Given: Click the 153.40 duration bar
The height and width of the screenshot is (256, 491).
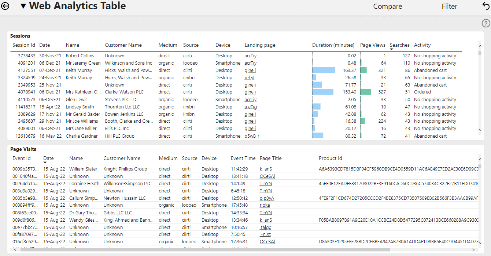Looking at the screenshot, I should point(323,92).
